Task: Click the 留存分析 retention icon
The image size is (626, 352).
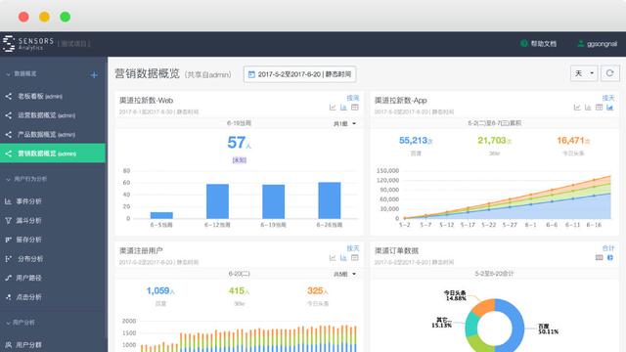Action: click(8, 240)
